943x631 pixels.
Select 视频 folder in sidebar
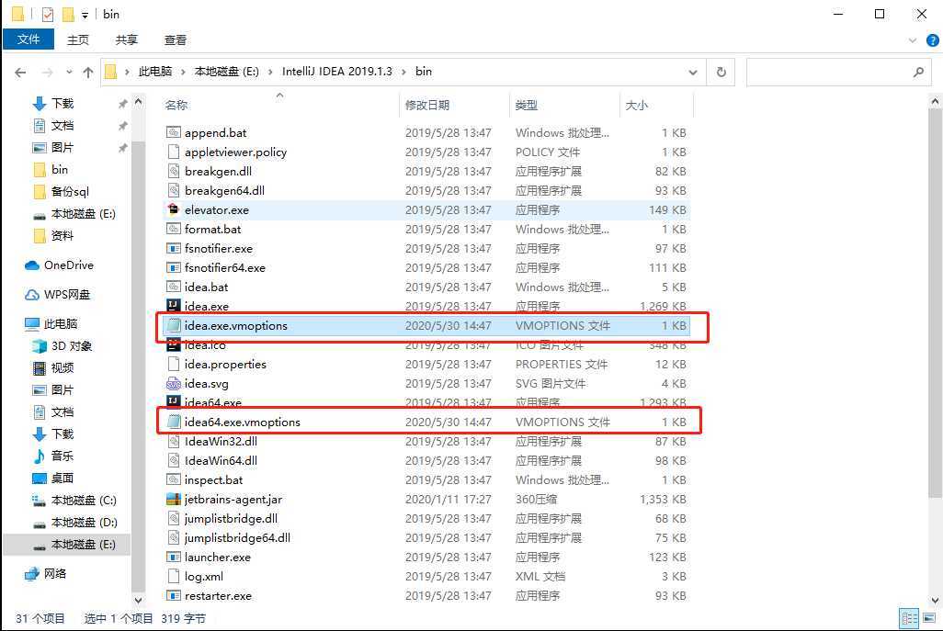click(x=53, y=367)
